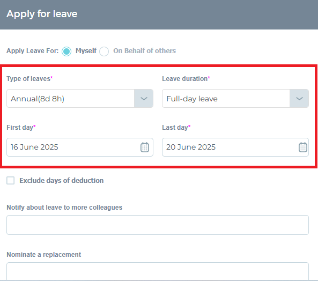
Task: Open the Last day calendar picker icon
Action: click(303, 147)
